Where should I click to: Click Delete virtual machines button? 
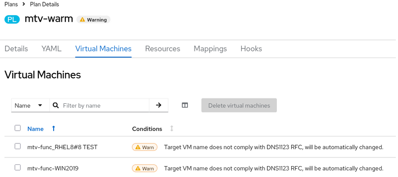click(239, 106)
